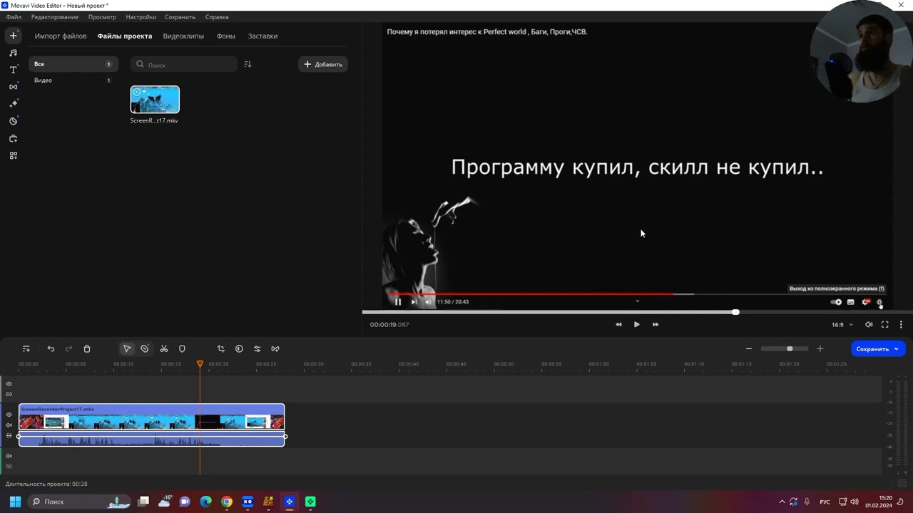Toggle visibility of the main video track
Screen dimensions: 913x513
9,414
